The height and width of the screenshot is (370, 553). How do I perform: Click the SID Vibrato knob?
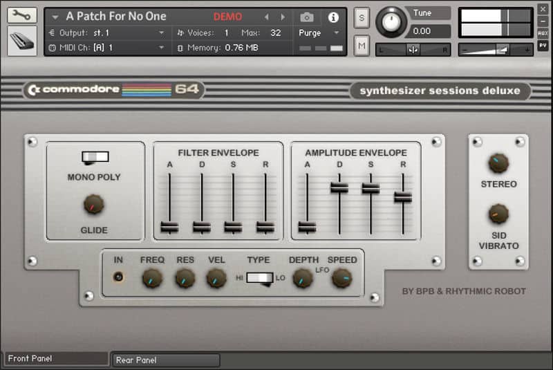[498, 214]
